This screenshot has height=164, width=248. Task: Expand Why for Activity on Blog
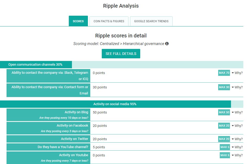click(x=237, y=112)
